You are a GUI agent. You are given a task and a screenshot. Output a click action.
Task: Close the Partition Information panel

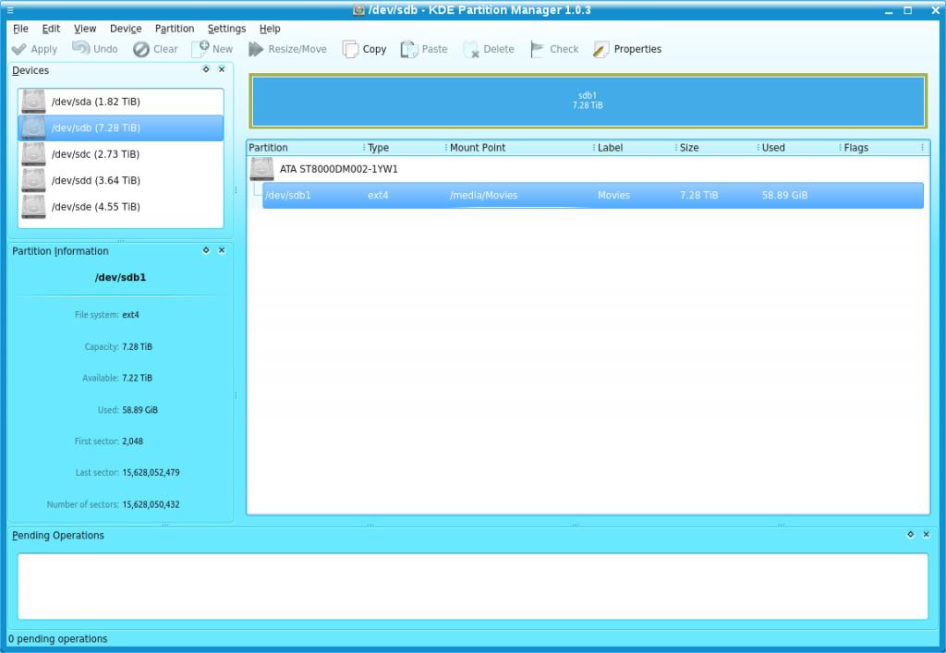[x=222, y=250]
